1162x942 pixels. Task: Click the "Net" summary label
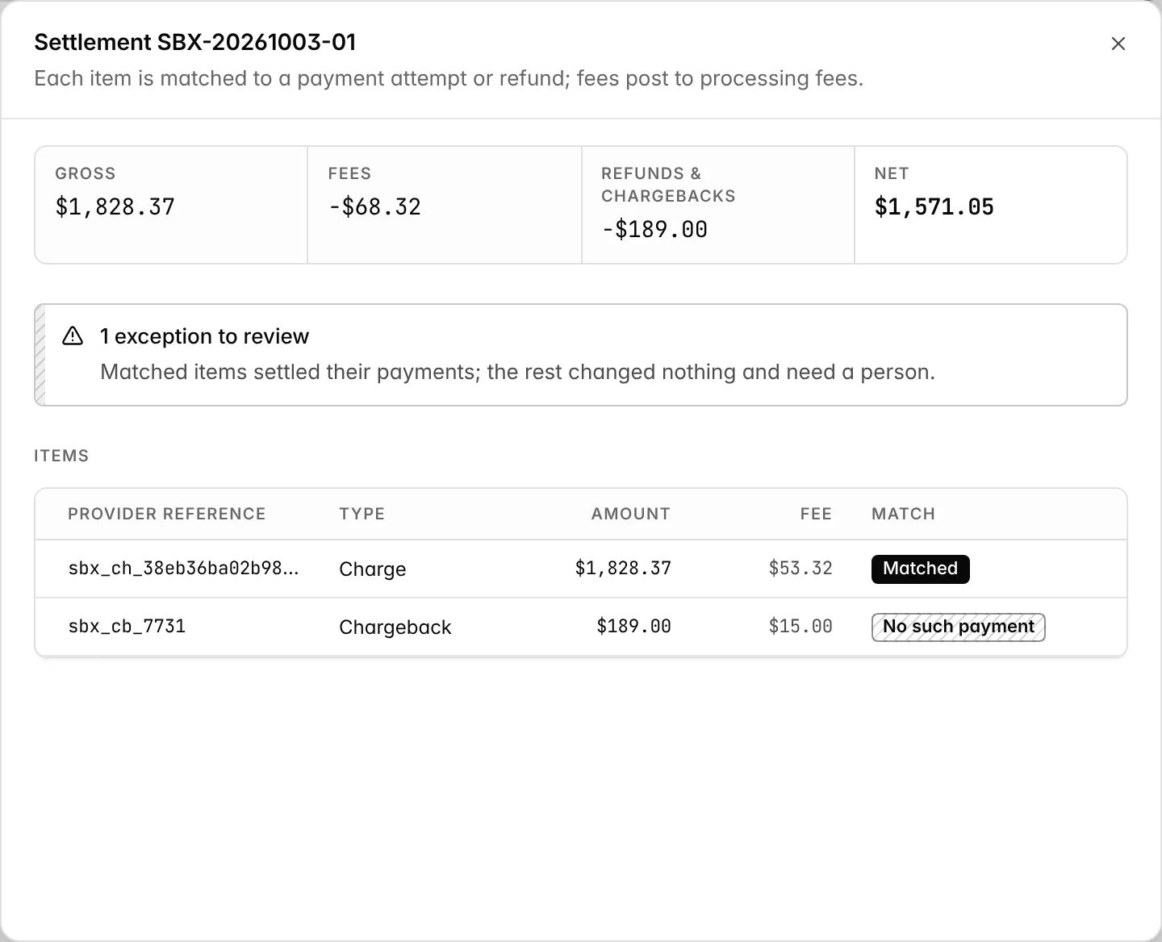(892, 173)
